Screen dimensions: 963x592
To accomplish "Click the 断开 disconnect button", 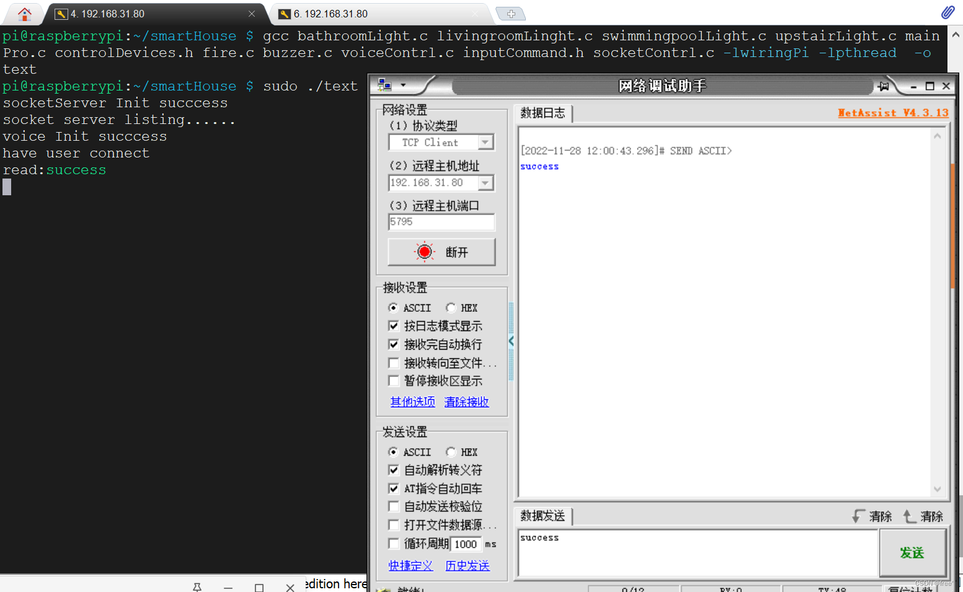I will point(442,252).
